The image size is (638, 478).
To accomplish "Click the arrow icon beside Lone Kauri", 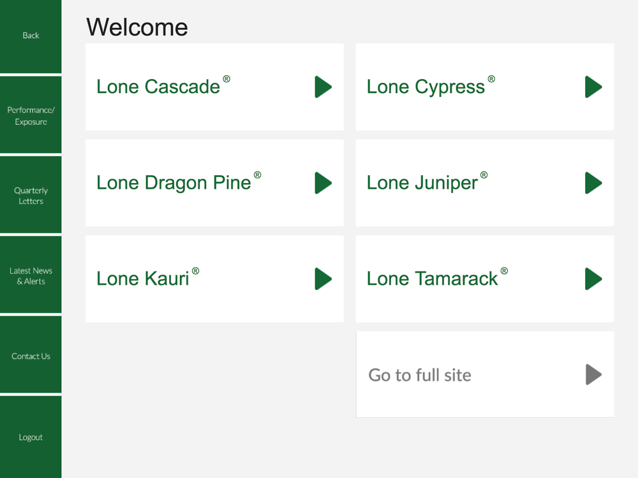I will point(323,279).
